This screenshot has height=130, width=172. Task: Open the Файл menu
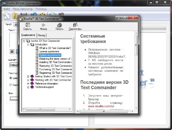tap(7, 9)
